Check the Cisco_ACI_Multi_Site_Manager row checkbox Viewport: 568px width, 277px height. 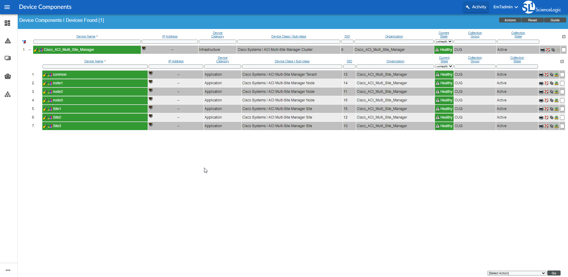[x=564, y=50]
